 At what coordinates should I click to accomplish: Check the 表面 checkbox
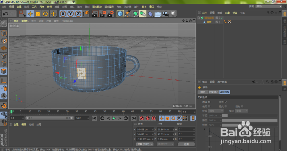[x=209, y=106]
